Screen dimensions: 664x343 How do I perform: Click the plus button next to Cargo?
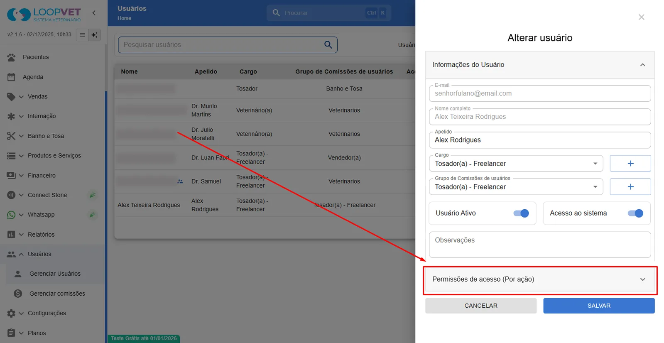point(630,164)
